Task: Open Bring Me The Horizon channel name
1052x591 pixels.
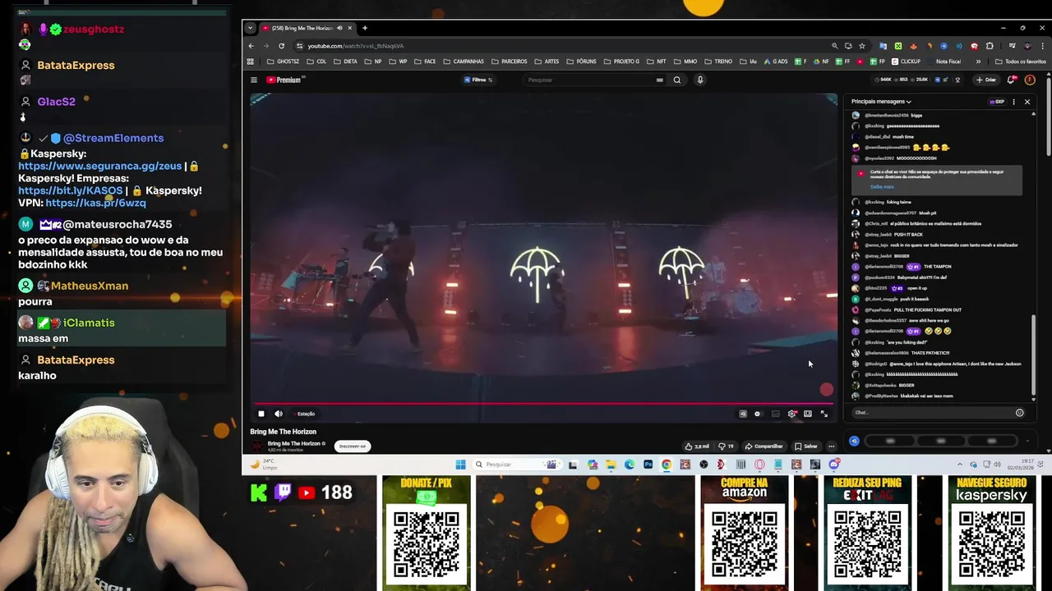Action: click(294, 443)
